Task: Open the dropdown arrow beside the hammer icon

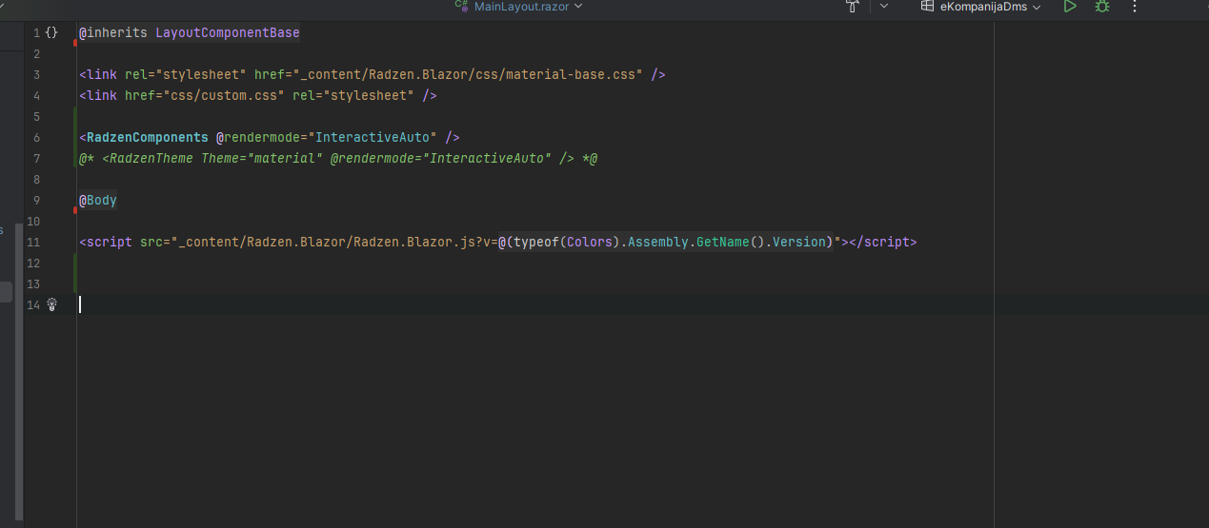Action: [884, 6]
